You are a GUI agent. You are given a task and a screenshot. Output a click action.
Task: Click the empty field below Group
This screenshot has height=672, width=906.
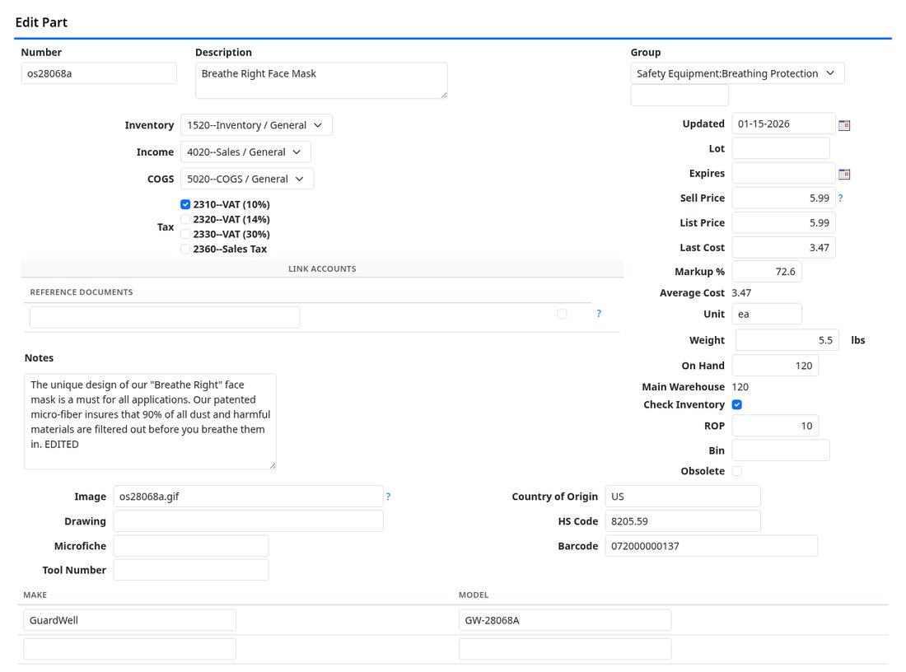click(x=679, y=96)
